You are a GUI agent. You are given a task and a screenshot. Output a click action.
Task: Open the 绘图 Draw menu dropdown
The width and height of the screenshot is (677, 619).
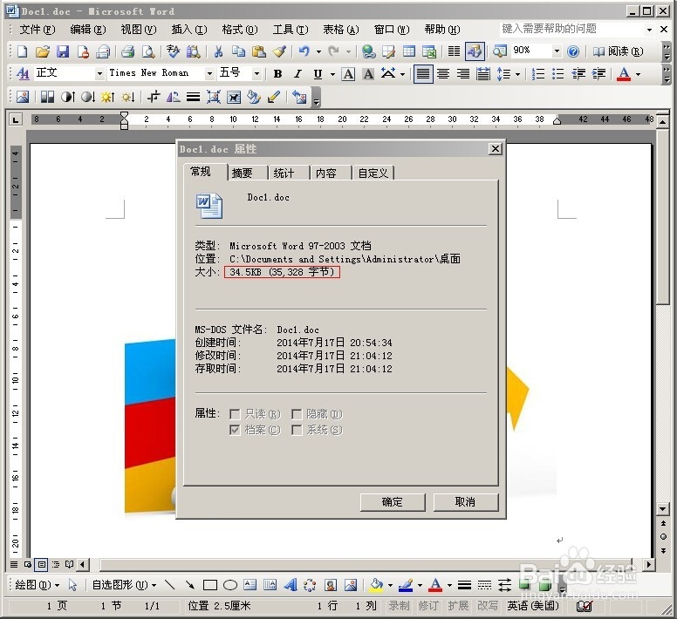point(38,585)
